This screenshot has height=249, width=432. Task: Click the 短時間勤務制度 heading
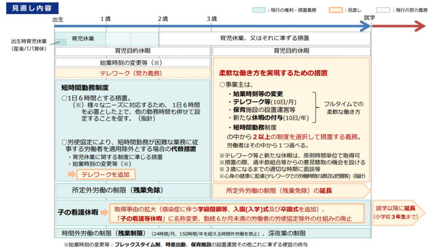85,88
